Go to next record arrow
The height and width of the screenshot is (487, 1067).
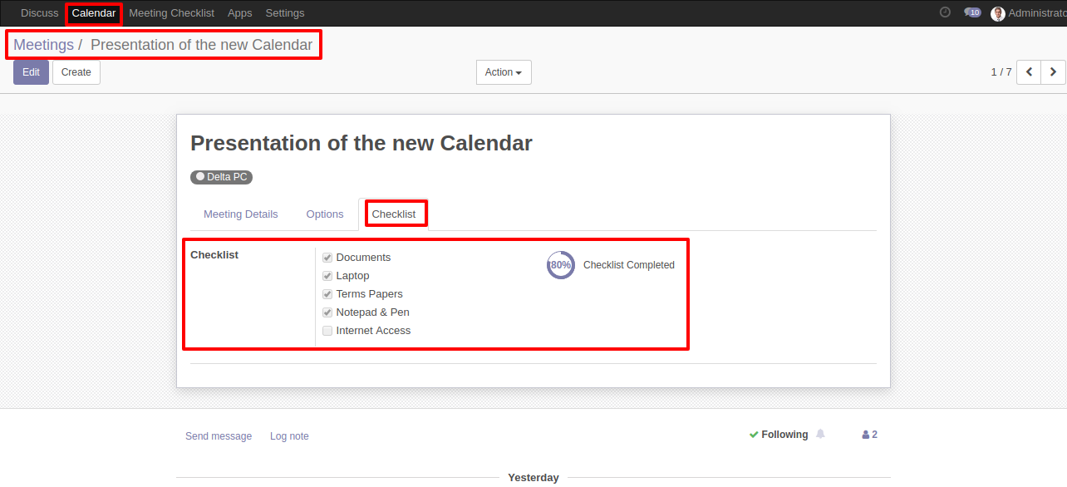[x=1054, y=72]
